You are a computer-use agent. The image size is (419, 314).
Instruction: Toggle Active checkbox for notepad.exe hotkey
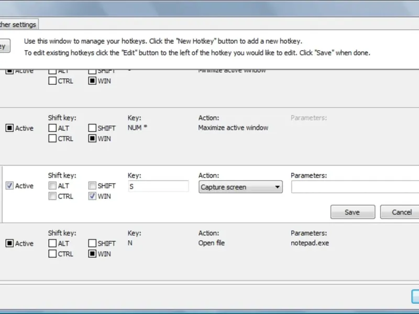pos(9,243)
